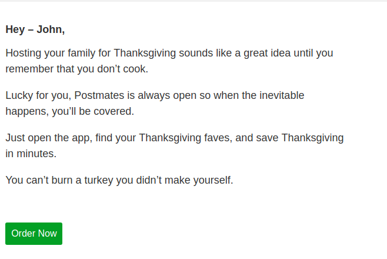Click the word "remember" in the email
Viewport: 387px width, 259px height.
pos(28,68)
